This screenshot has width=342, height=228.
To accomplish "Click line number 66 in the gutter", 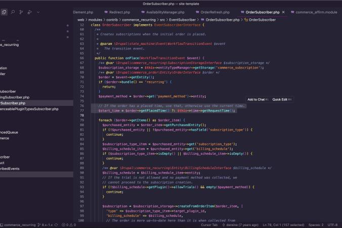I will [x=82, y=58].
